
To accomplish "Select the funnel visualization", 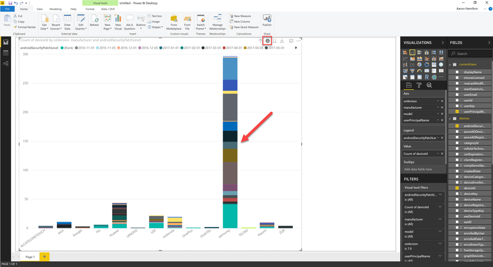I will (412, 71).
